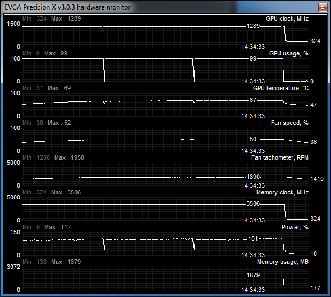Click 'Max : 112' above the Power graph
Screen dimensions: 331x297
(x=57, y=228)
